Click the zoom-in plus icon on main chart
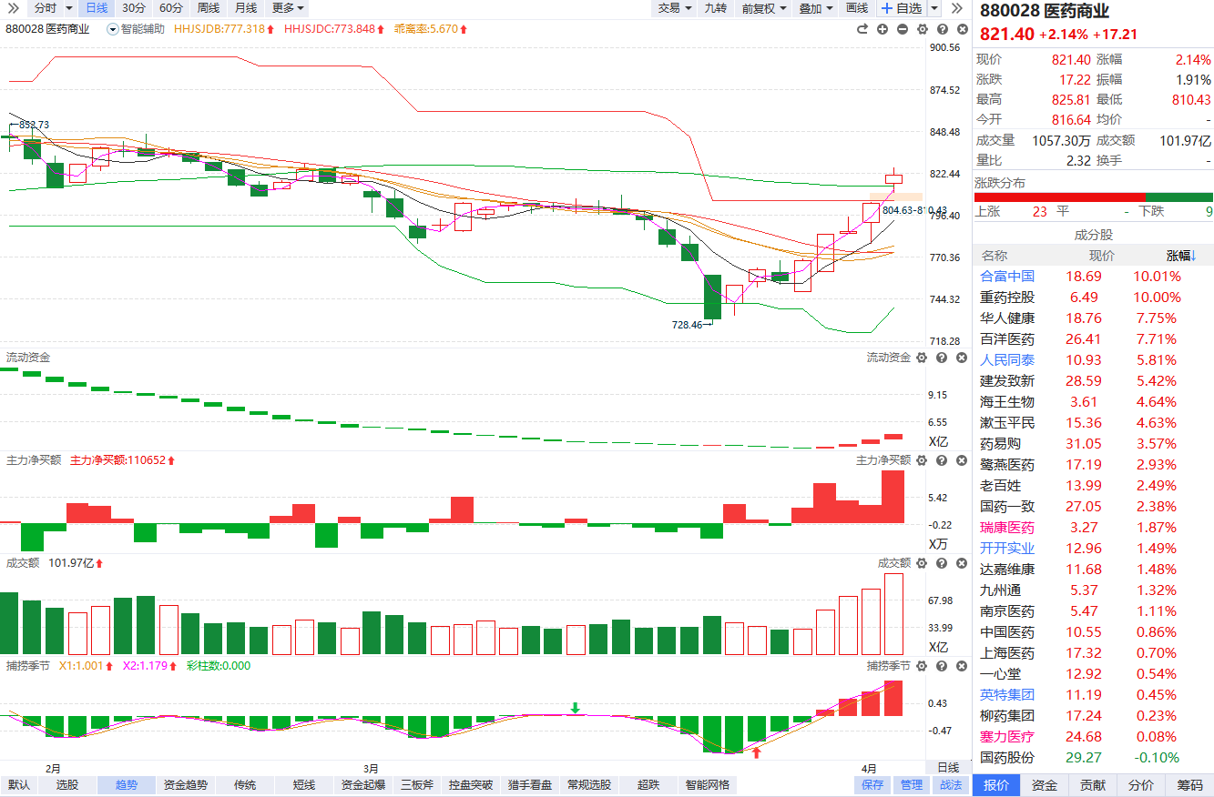The width and height of the screenshot is (1214, 797). coord(882,29)
